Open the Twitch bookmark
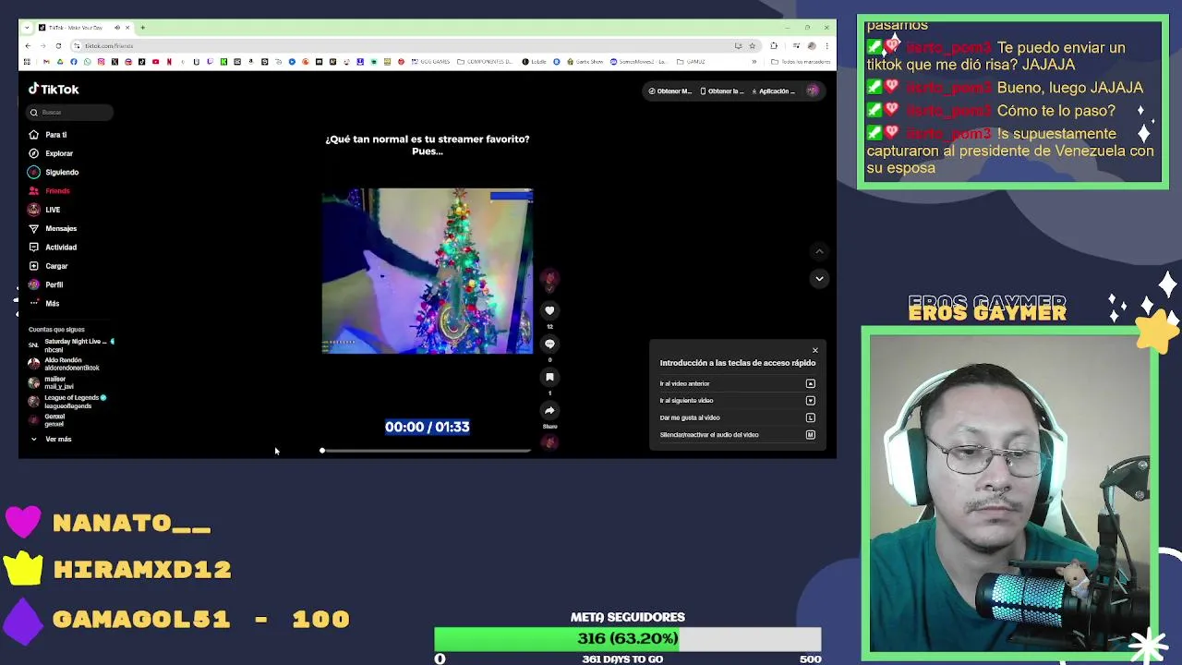The width and height of the screenshot is (1182, 665). coord(211,62)
